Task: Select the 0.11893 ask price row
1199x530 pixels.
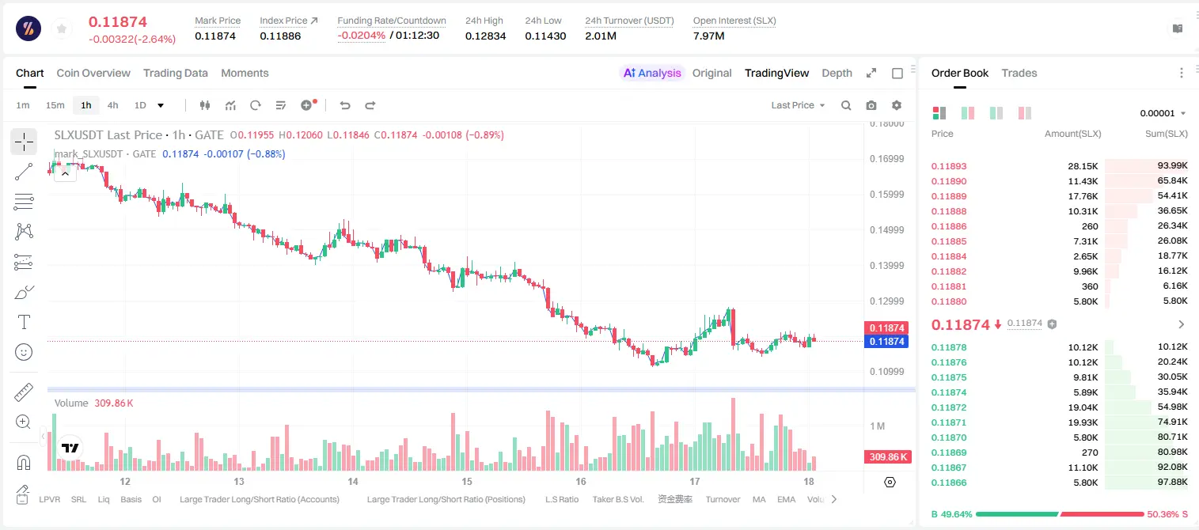Action: click(1059, 166)
